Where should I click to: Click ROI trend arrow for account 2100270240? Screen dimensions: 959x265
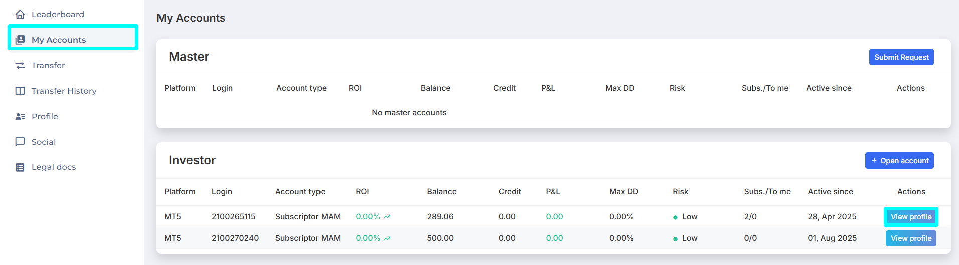point(387,238)
